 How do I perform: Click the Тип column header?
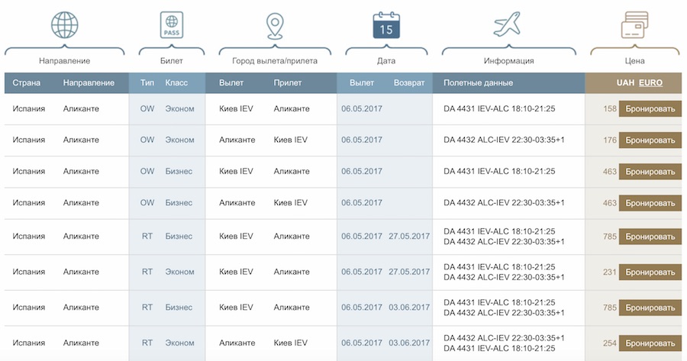tap(147, 82)
